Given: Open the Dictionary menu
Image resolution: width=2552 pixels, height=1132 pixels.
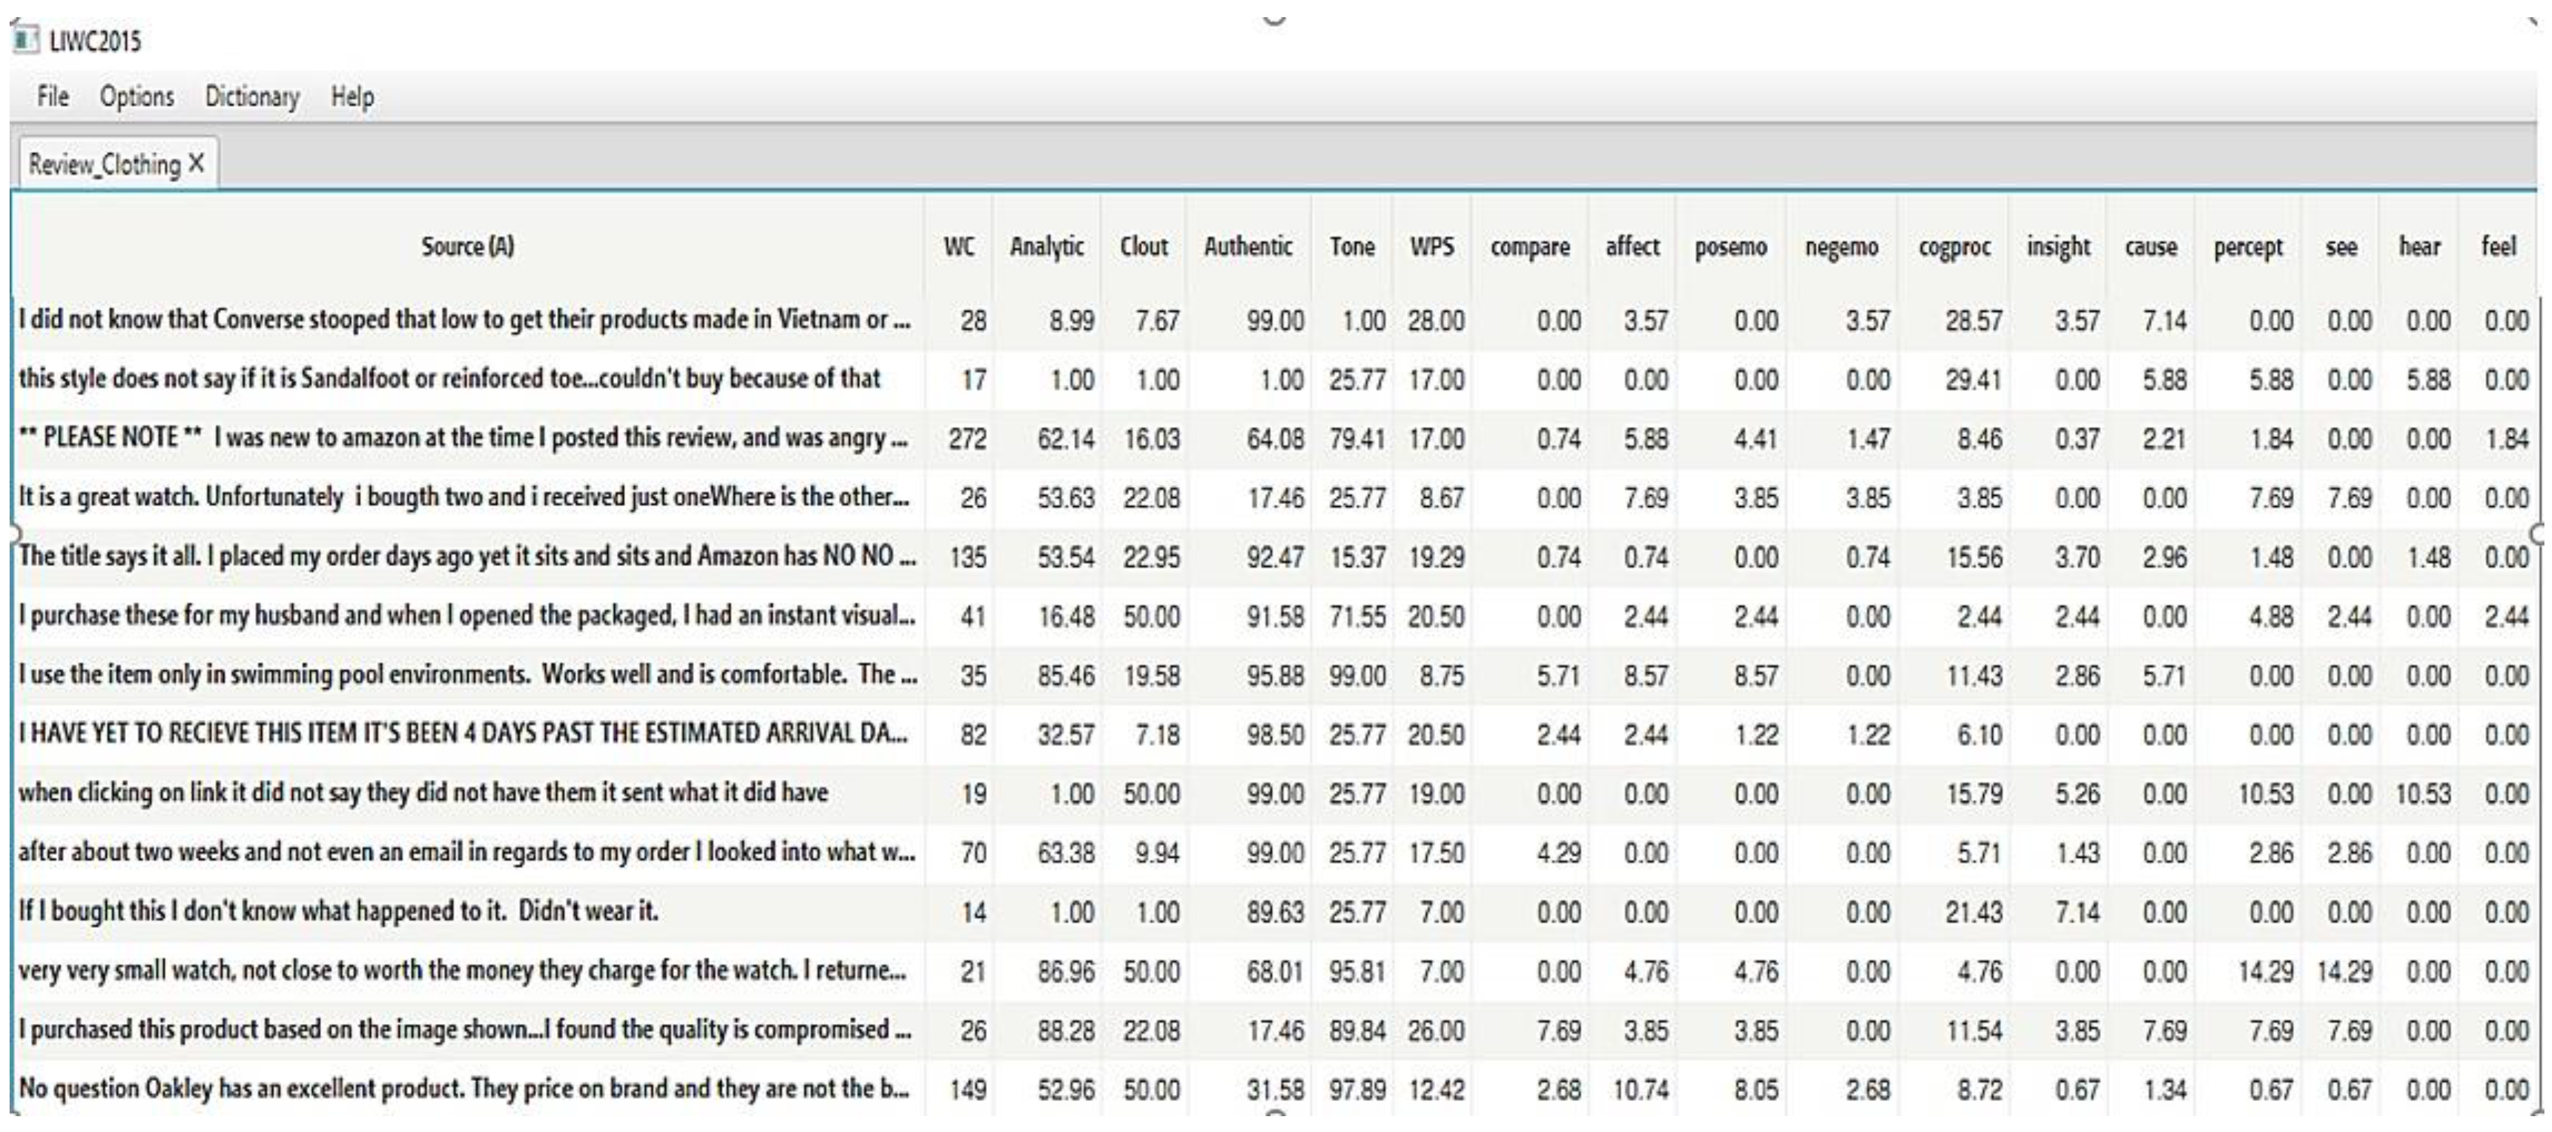Looking at the screenshot, I should [252, 97].
